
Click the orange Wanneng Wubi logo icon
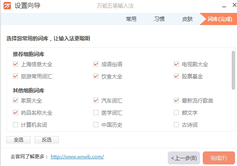7,6
